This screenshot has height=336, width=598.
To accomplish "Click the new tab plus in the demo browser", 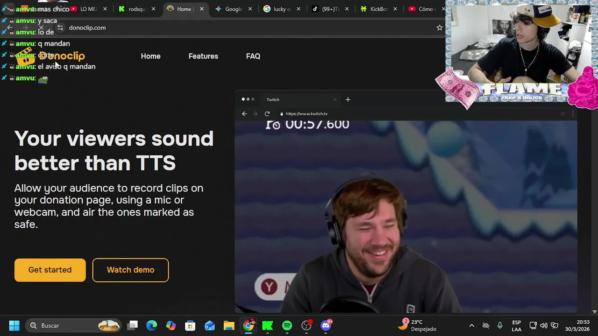I will click(348, 99).
